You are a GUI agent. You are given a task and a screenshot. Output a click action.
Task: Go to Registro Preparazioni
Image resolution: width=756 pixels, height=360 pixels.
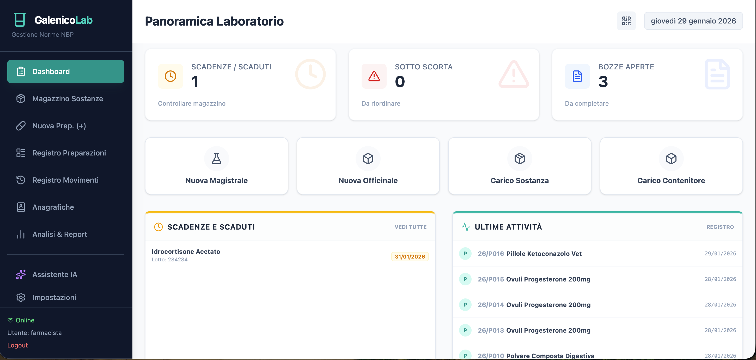(x=69, y=153)
